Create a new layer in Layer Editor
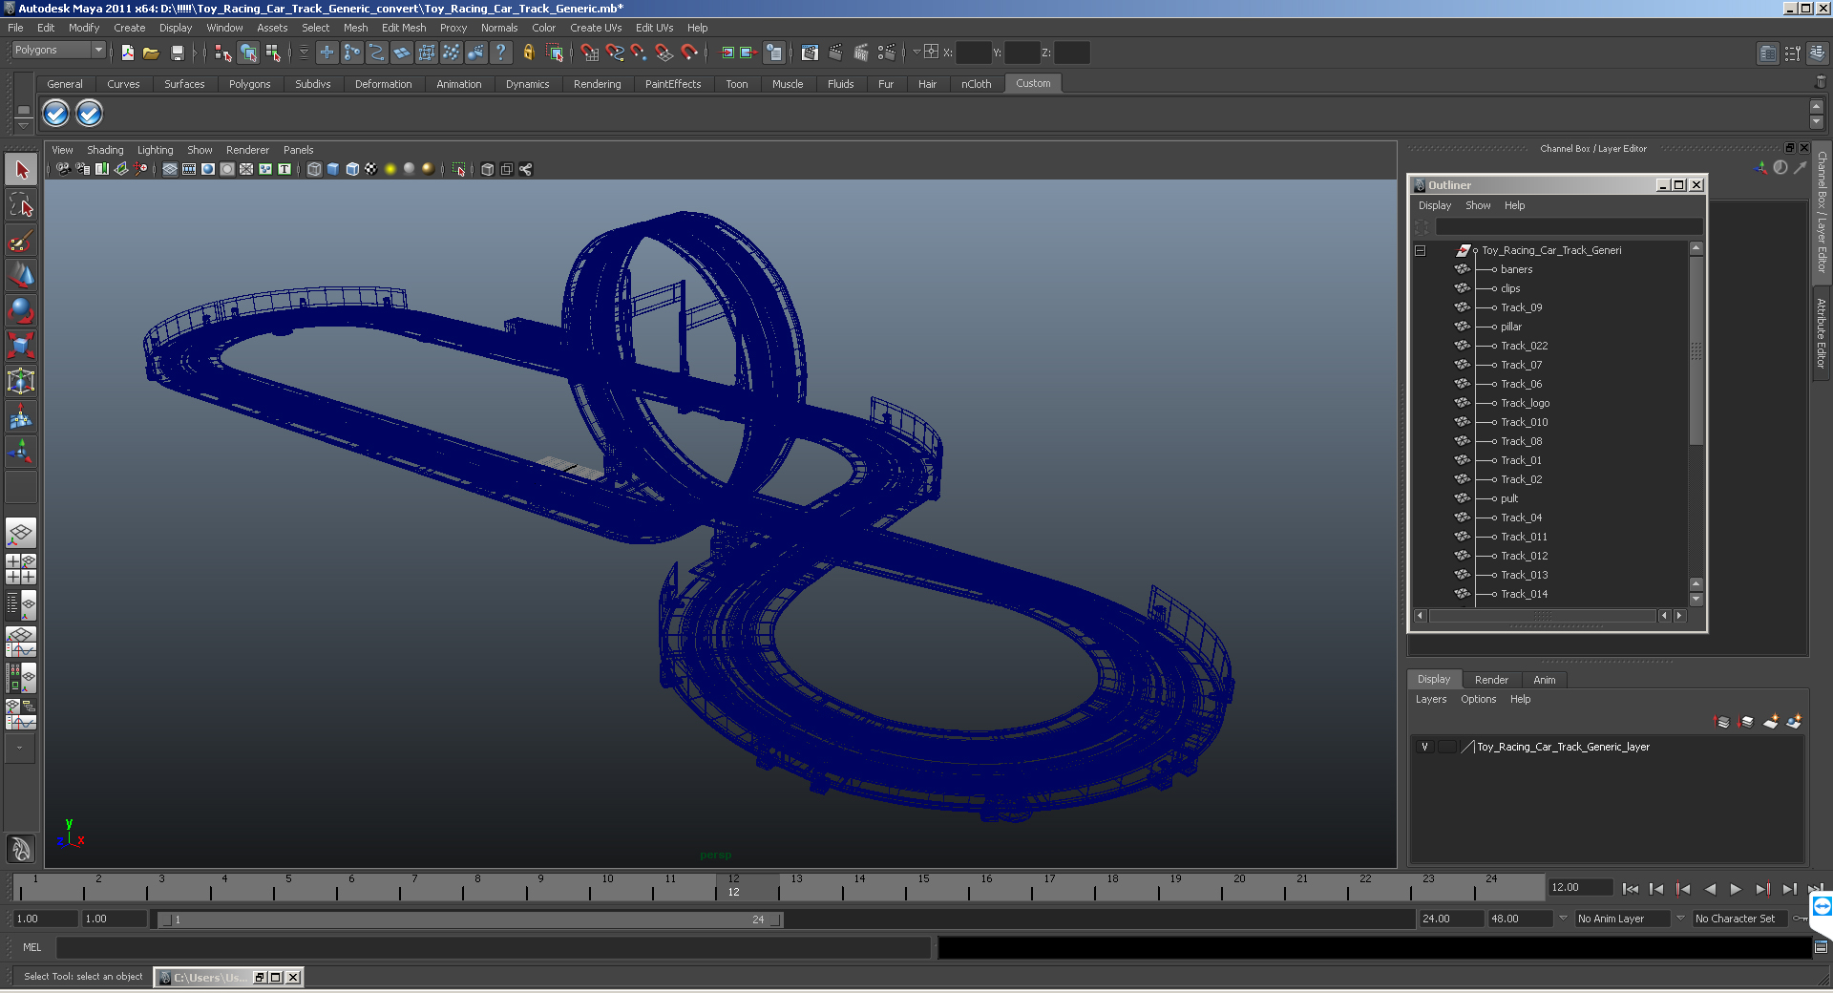 point(1771,722)
